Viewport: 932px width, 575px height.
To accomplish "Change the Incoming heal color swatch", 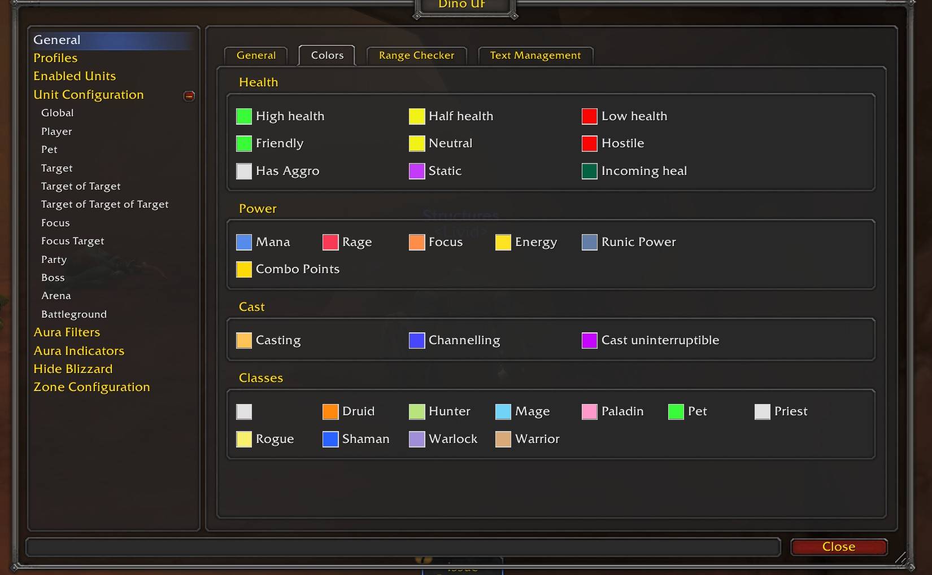I will tap(589, 171).
